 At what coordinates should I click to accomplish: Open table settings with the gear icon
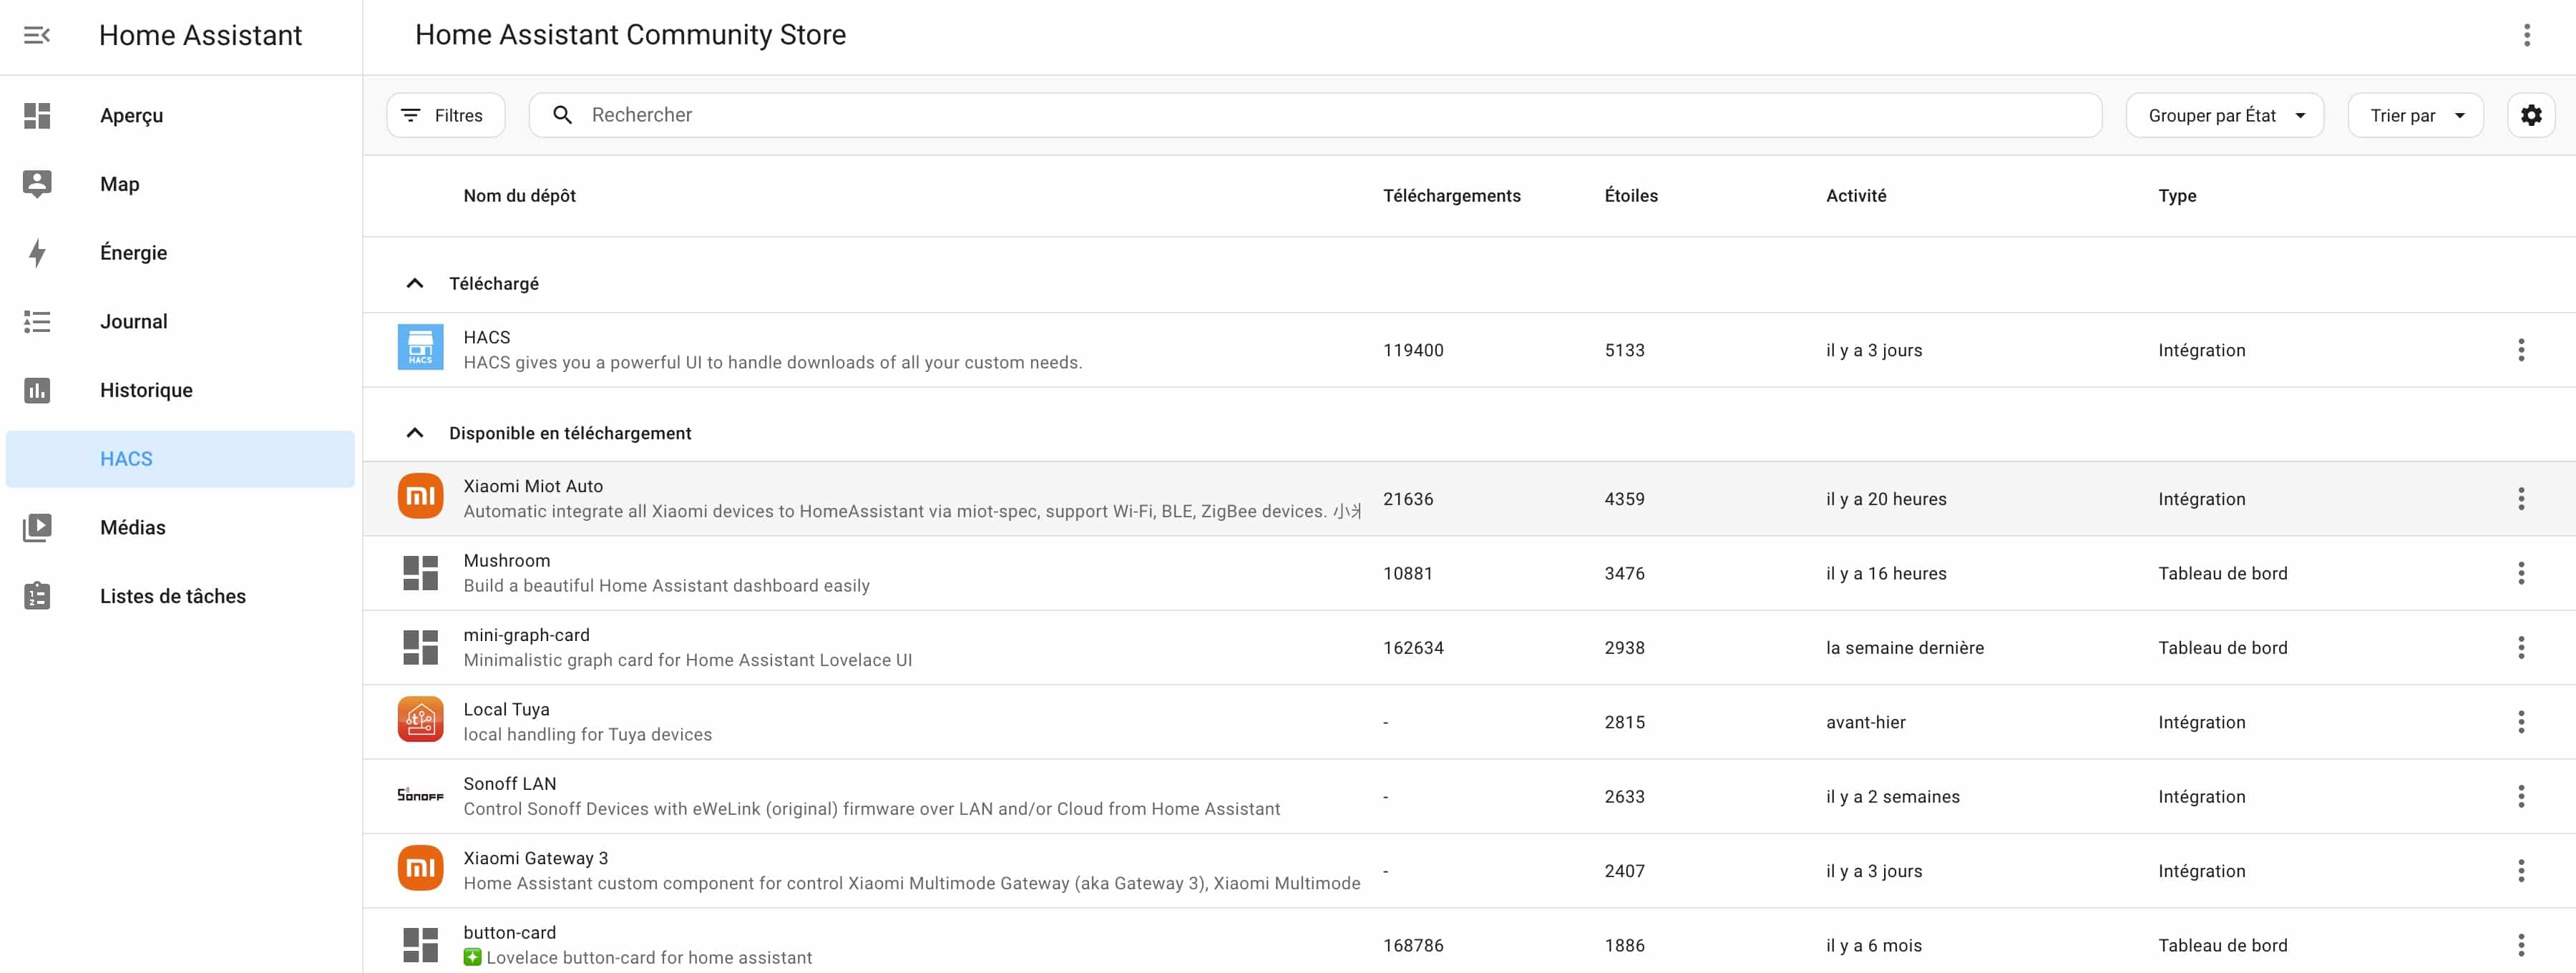coord(2531,115)
